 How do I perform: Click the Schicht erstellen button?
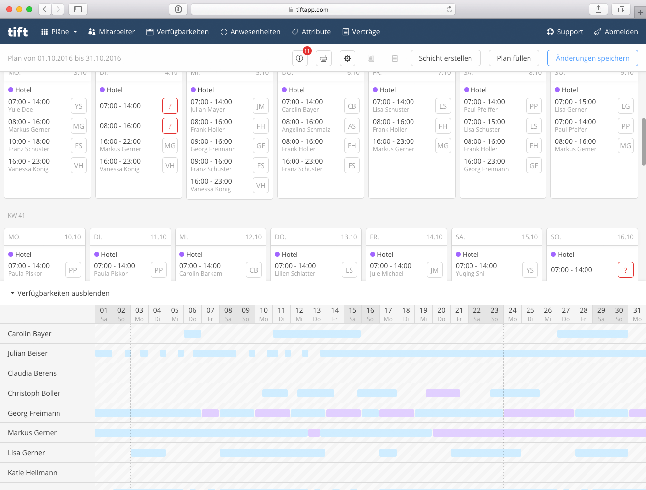[445, 58]
